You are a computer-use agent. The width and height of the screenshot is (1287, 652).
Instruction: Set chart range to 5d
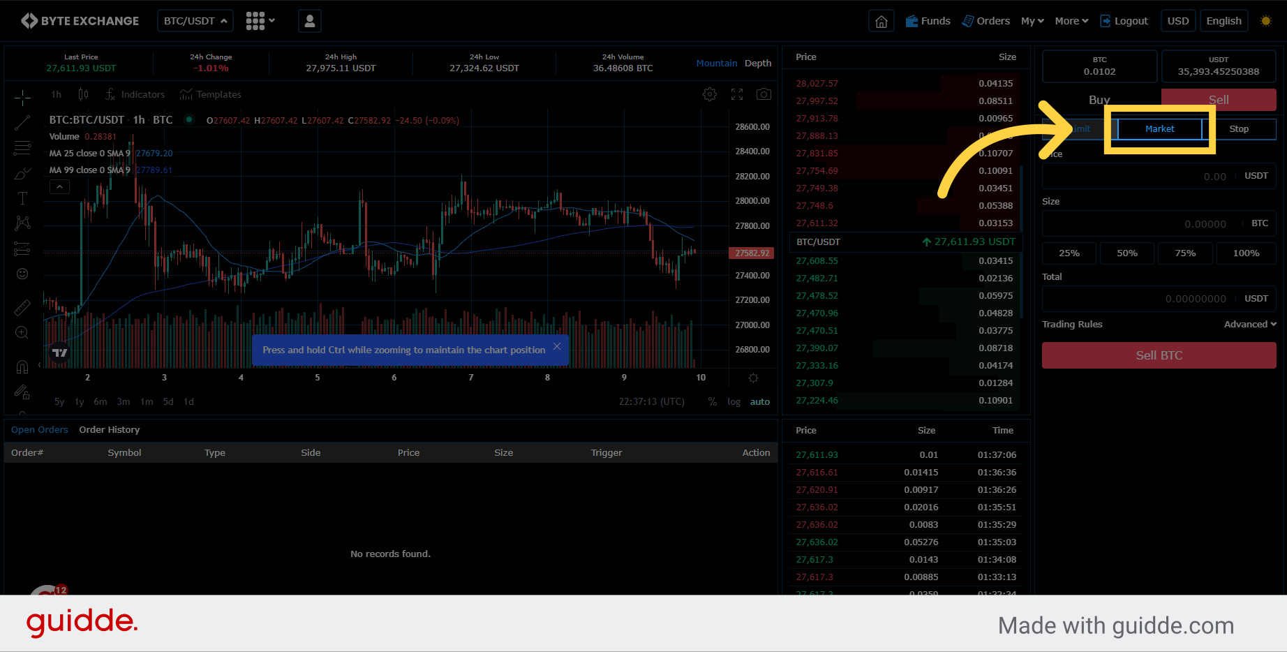coord(168,401)
